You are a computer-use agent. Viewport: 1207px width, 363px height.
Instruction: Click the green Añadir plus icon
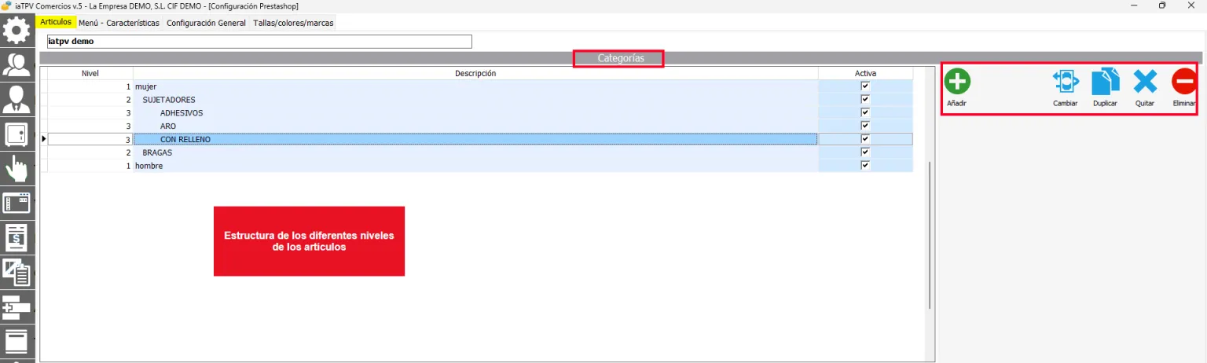point(956,82)
